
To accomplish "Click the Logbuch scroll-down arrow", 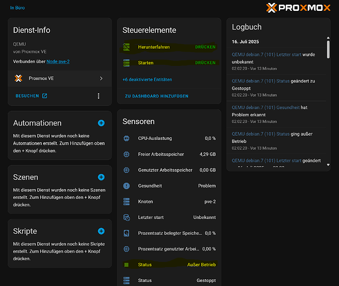I will point(328,165).
